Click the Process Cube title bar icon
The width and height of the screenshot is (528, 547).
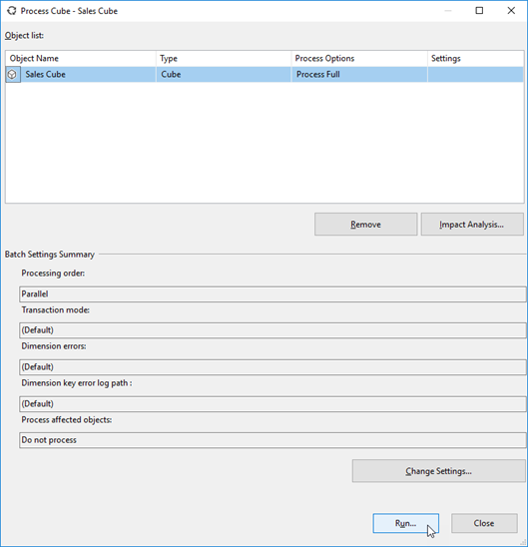click(12, 11)
